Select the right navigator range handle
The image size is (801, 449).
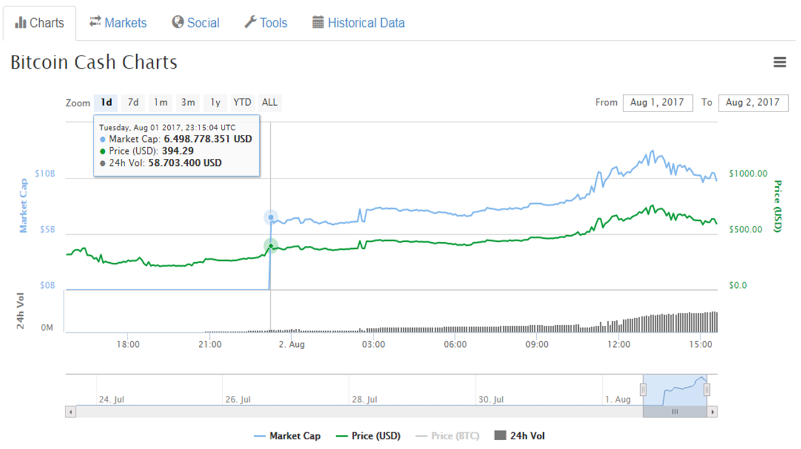click(x=707, y=389)
